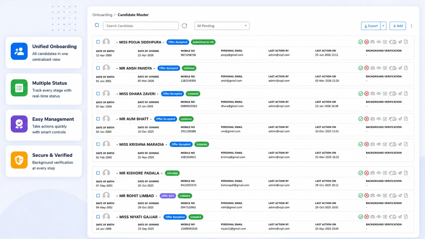The image size is (425, 239).
Task: Check the Dhara Zaveri row checkbox
Action: pos(98,93)
